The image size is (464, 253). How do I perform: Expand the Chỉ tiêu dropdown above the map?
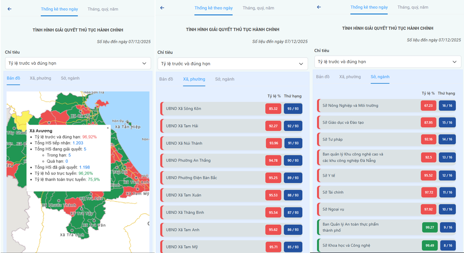coord(78,63)
